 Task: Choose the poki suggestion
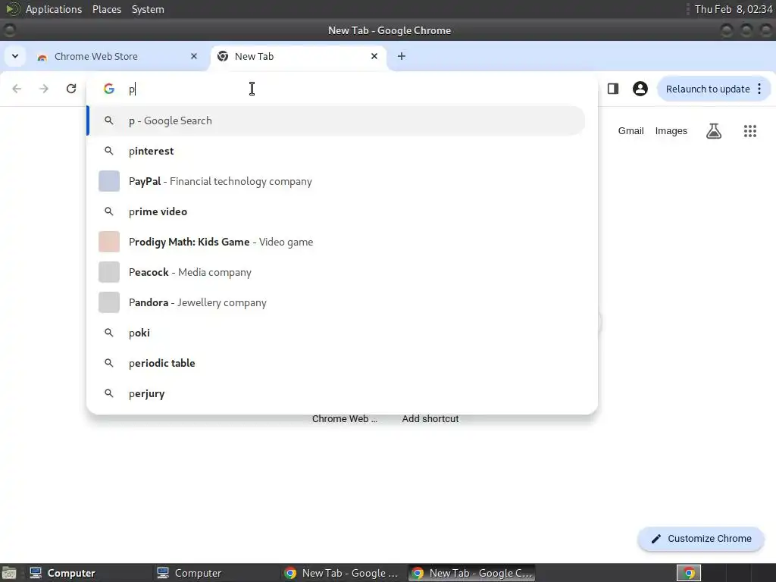click(336, 333)
